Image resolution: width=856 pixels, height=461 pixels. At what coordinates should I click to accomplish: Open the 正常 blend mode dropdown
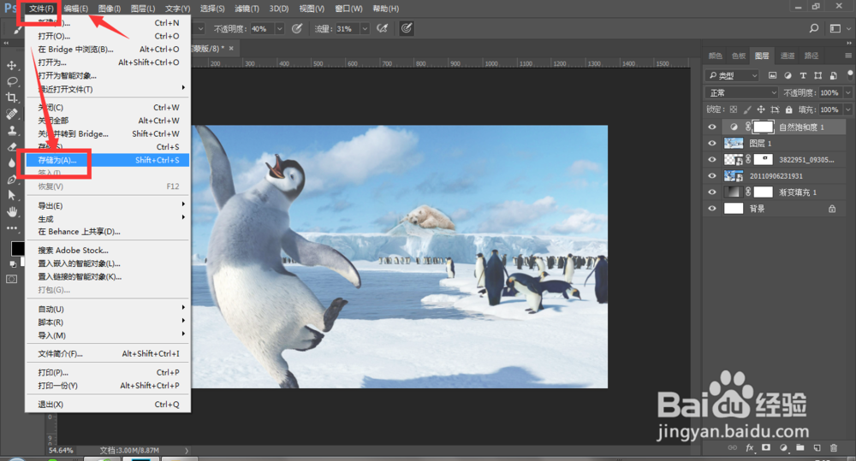tap(741, 92)
